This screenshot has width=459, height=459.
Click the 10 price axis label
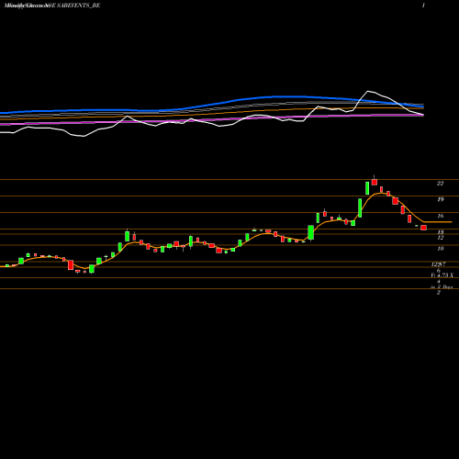[440, 249]
